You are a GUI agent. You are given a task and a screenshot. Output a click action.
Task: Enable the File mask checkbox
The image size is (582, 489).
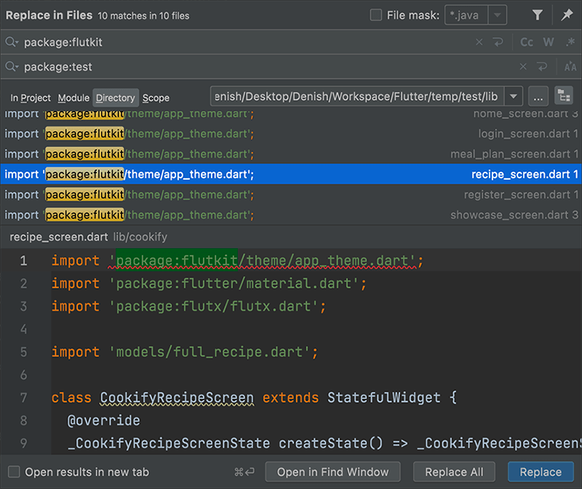(375, 15)
